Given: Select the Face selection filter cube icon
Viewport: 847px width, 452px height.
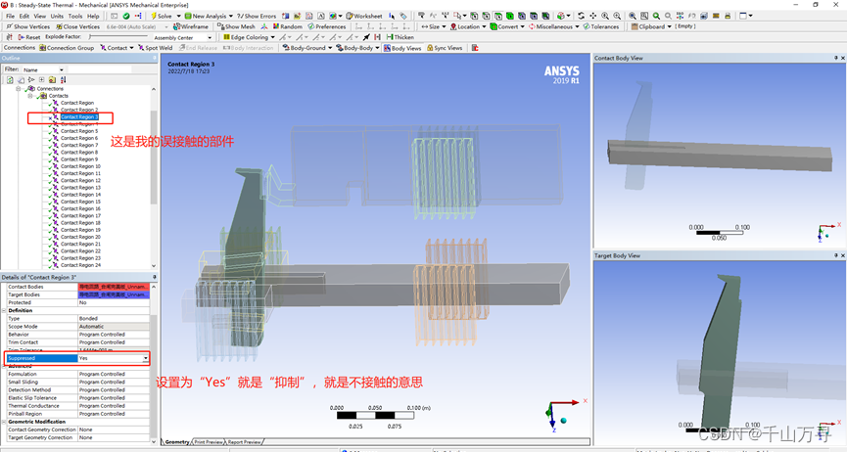Looking at the screenshot, I should click(x=497, y=16).
